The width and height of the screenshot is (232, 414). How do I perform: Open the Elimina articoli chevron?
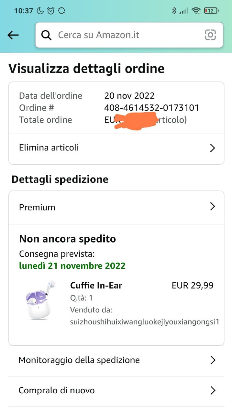[213, 148]
